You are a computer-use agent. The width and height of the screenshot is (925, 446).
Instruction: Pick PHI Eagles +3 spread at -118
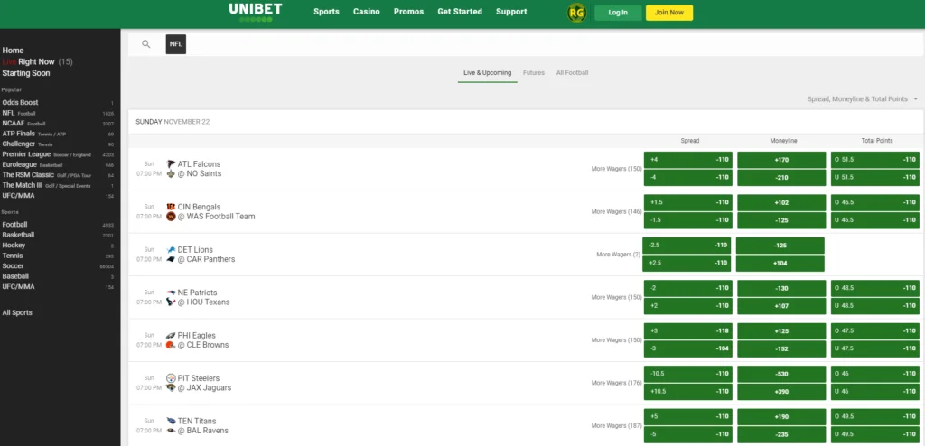point(687,331)
